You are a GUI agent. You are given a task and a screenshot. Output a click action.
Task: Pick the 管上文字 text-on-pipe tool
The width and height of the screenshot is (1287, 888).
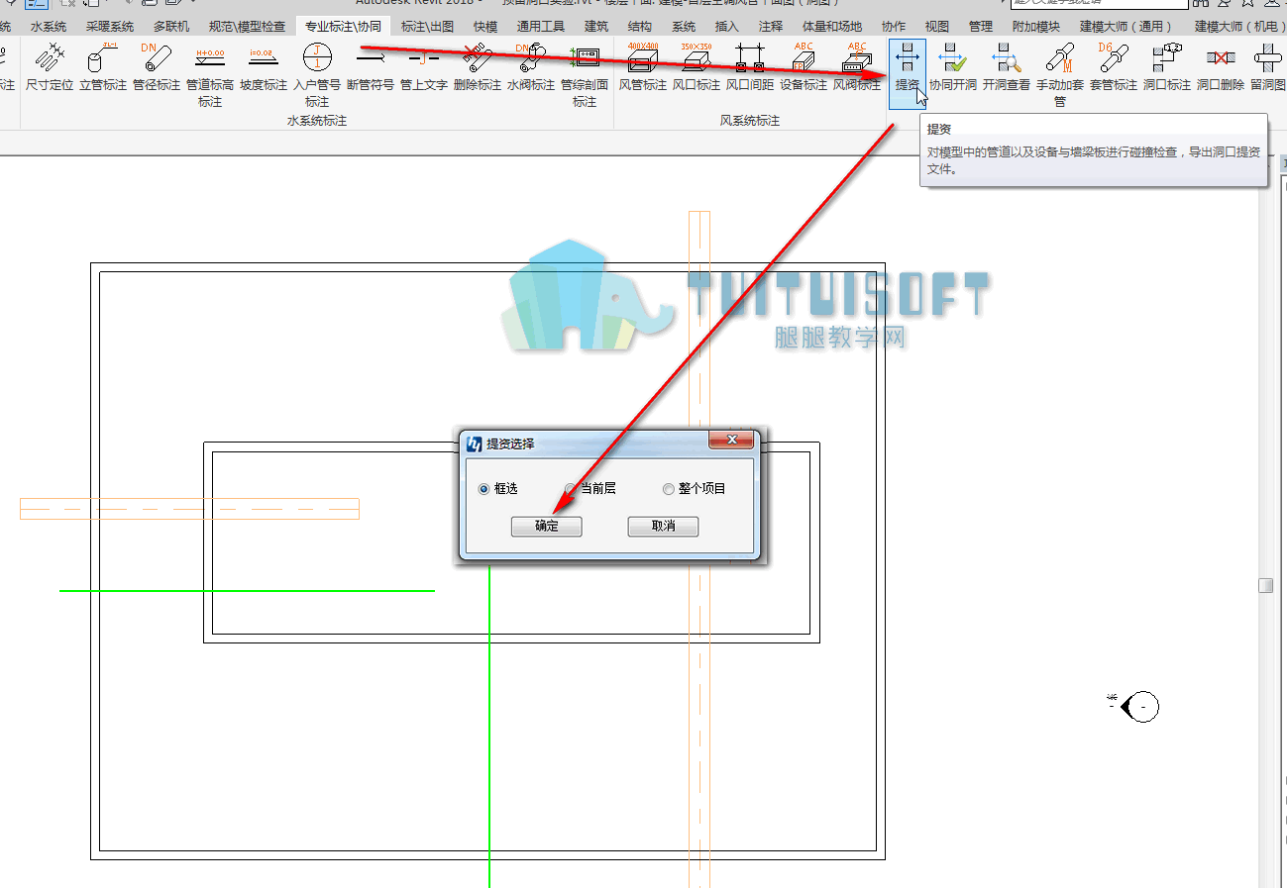point(424,67)
